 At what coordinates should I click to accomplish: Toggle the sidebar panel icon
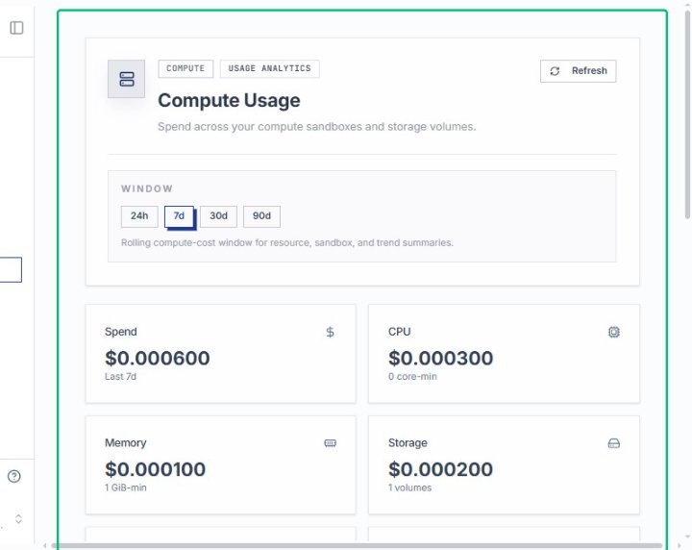pyautogui.click(x=16, y=28)
